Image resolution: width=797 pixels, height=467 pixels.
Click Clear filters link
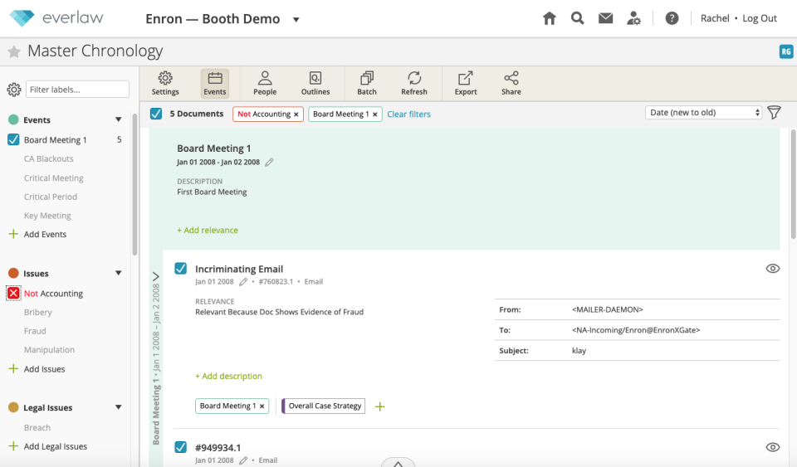click(x=408, y=114)
